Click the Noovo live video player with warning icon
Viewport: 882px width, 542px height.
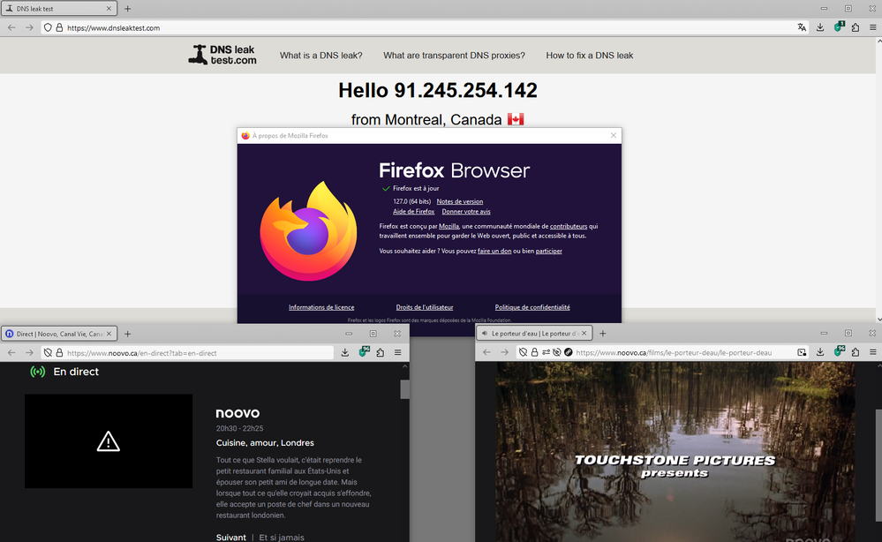109,441
